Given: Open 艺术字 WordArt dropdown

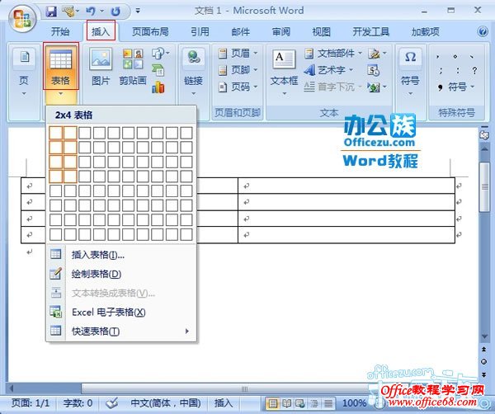Looking at the screenshot, I should [328, 70].
